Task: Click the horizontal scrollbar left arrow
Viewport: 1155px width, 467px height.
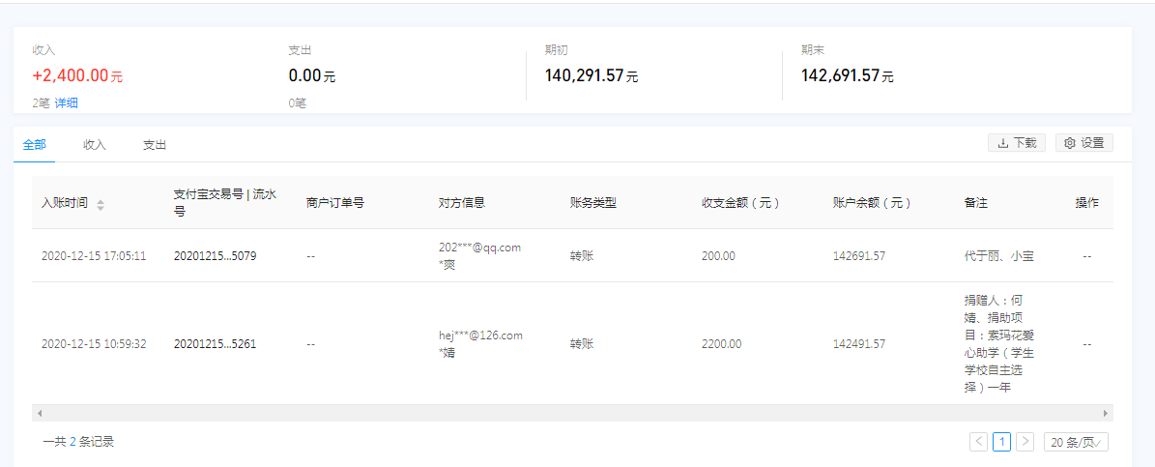Action: point(39,413)
